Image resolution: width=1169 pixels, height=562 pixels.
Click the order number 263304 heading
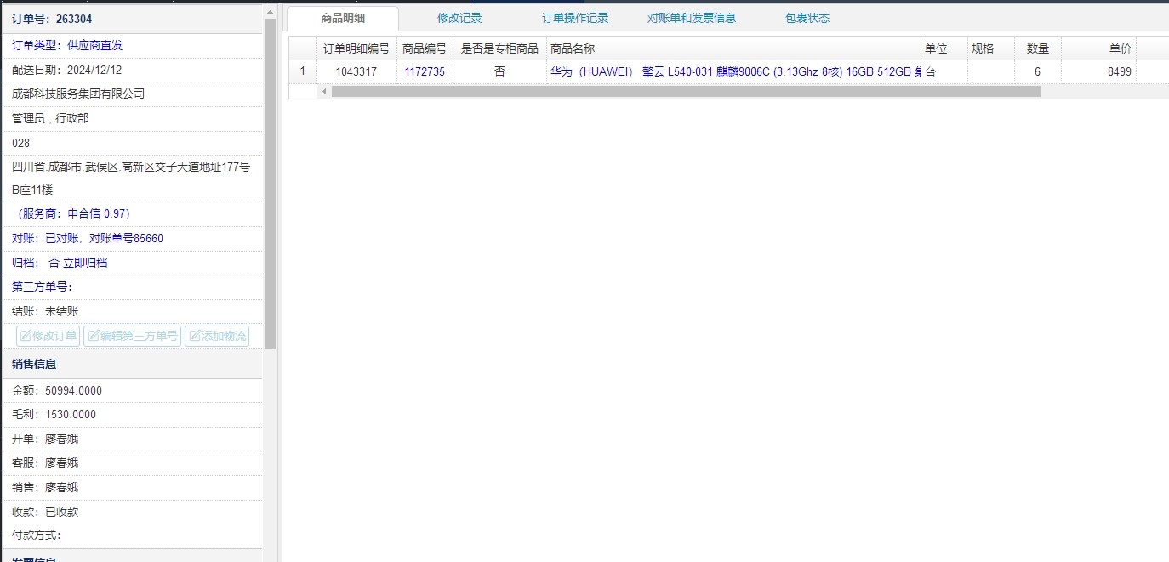point(52,20)
